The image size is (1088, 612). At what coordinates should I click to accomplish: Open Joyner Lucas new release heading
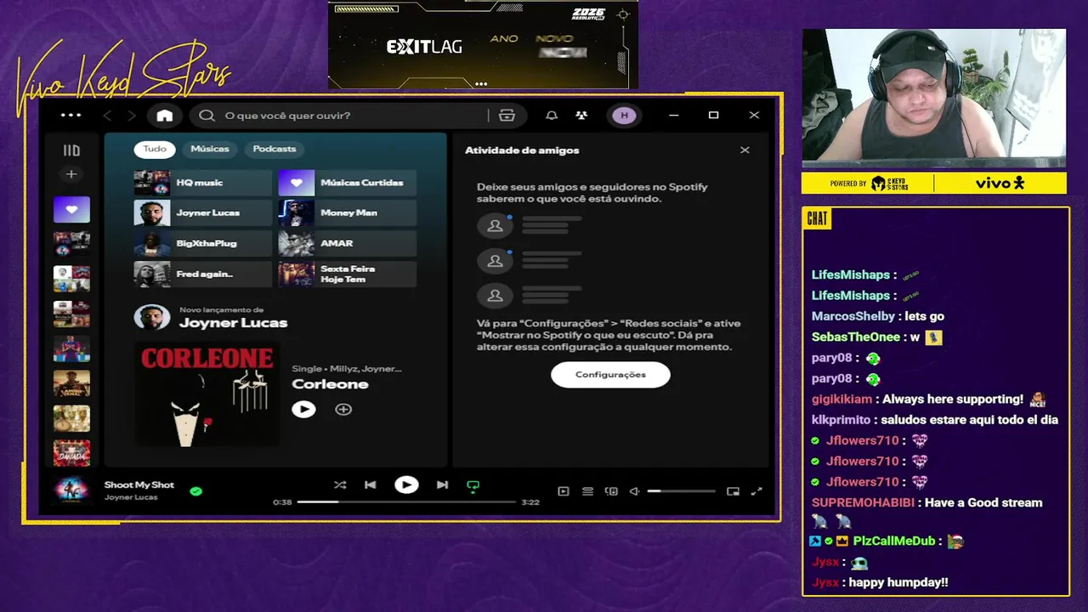click(233, 323)
